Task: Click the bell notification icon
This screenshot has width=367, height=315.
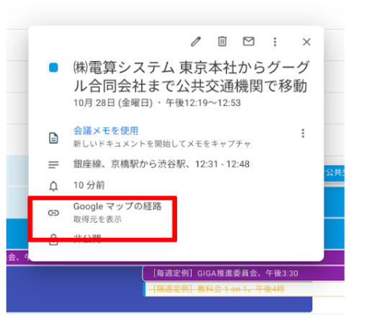Action: (53, 186)
